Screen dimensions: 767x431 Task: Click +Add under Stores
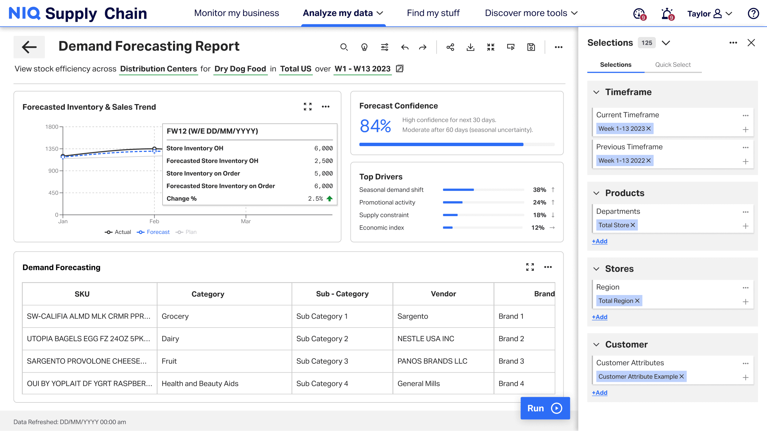tap(600, 317)
